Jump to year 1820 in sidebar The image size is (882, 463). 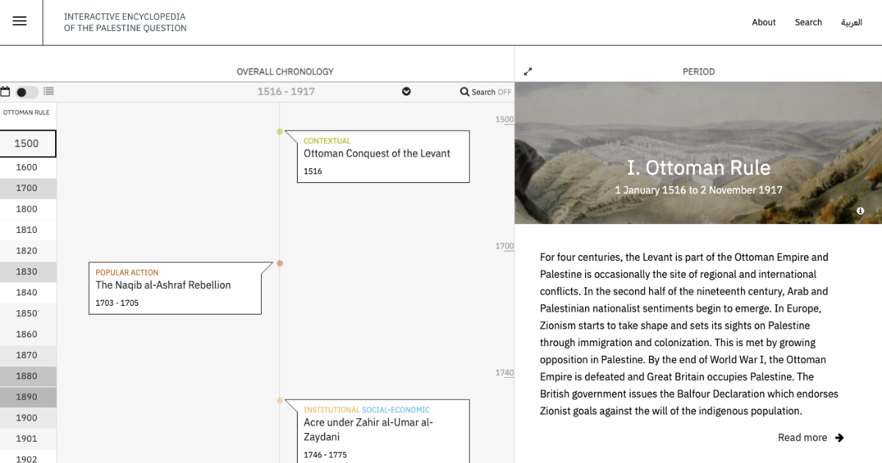[x=28, y=251]
